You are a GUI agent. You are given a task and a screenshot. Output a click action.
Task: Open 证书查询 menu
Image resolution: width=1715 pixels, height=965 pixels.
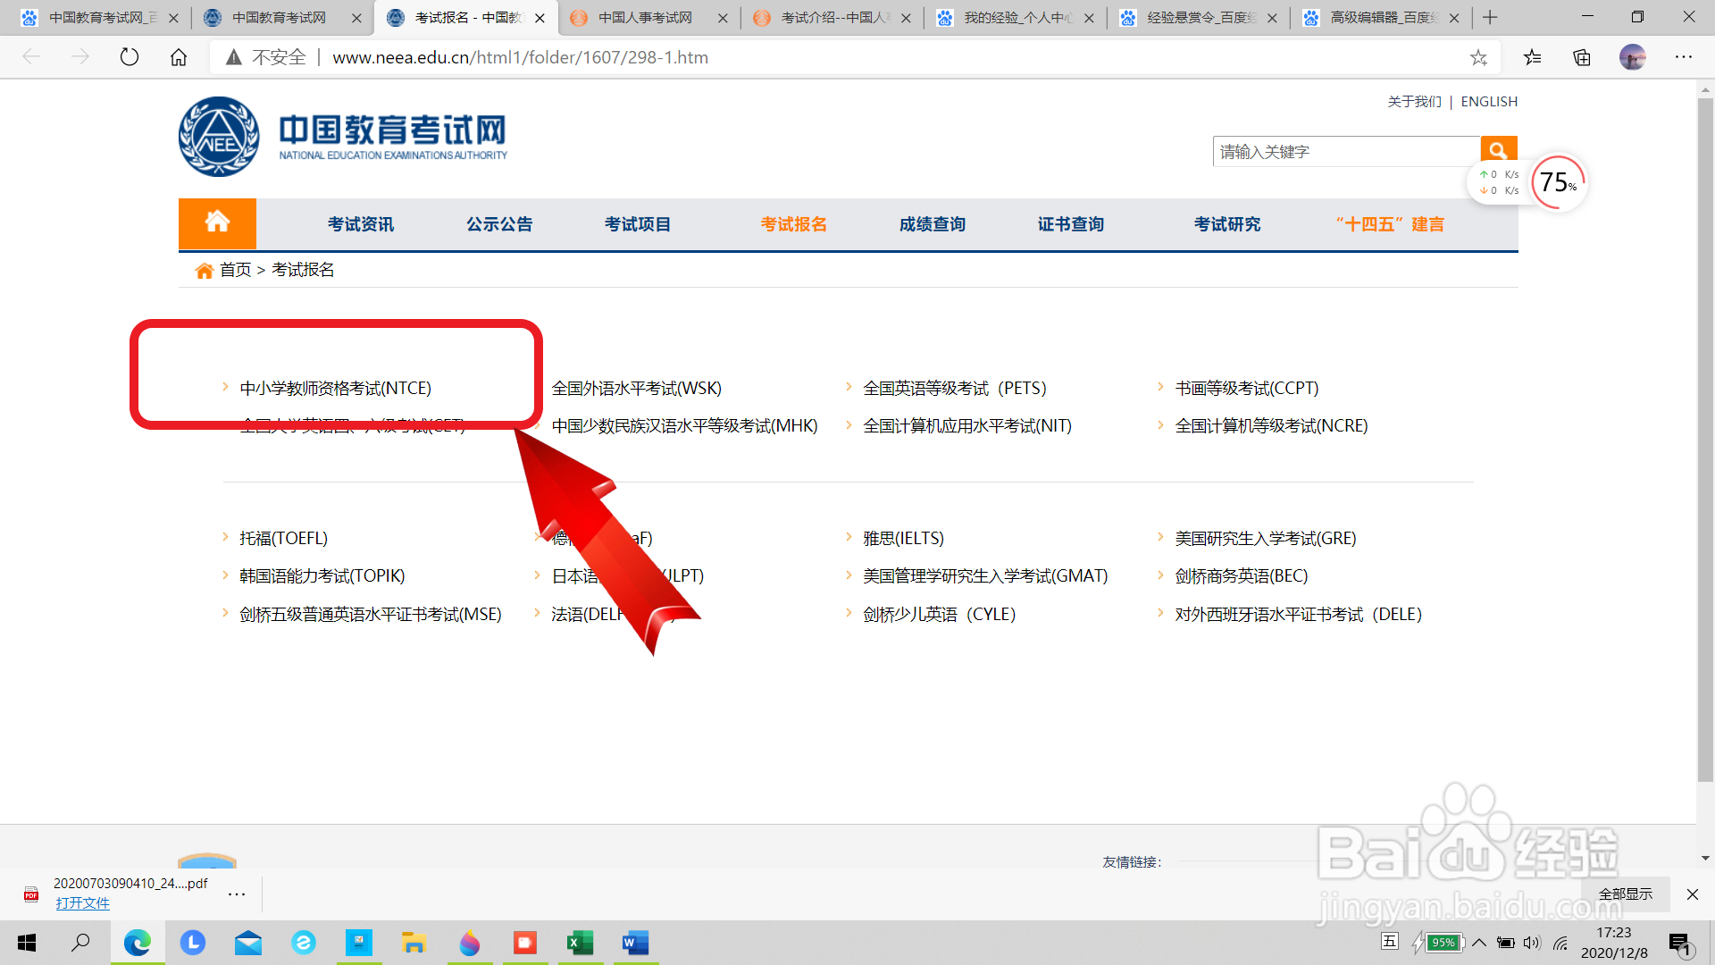(1071, 224)
